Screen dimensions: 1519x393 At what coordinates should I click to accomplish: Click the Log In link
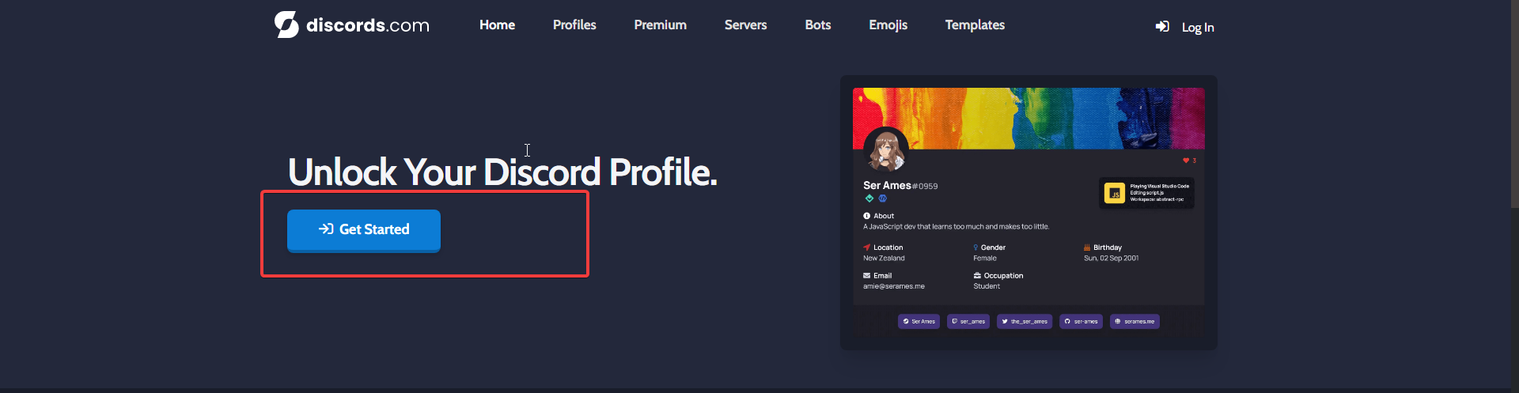point(1197,28)
